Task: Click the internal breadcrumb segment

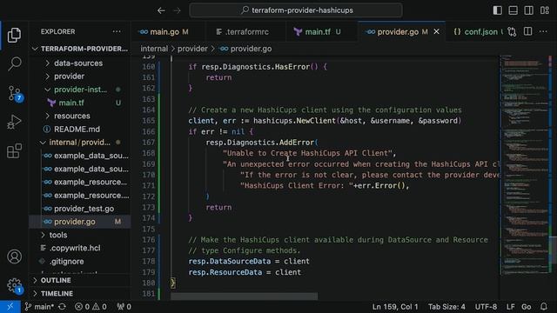Action: pyautogui.click(x=154, y=49)
